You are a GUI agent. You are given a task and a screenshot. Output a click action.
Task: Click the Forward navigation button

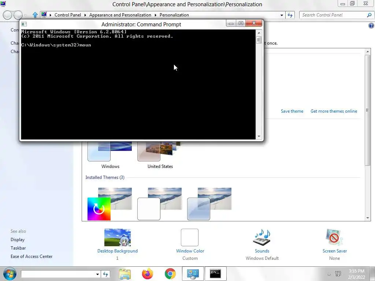click(18, 15)
